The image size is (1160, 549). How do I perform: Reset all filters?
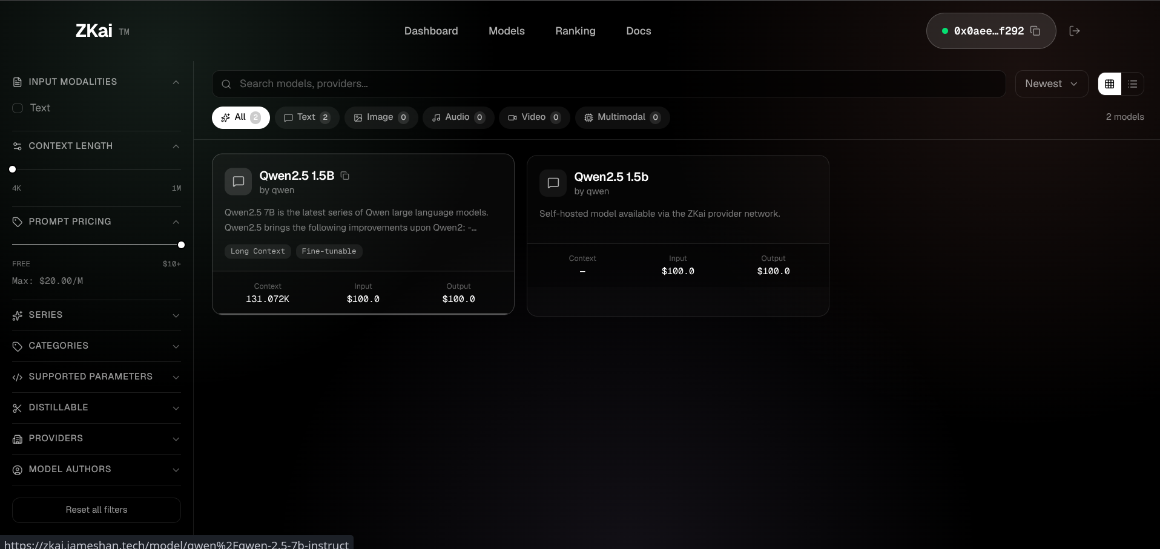96,510
